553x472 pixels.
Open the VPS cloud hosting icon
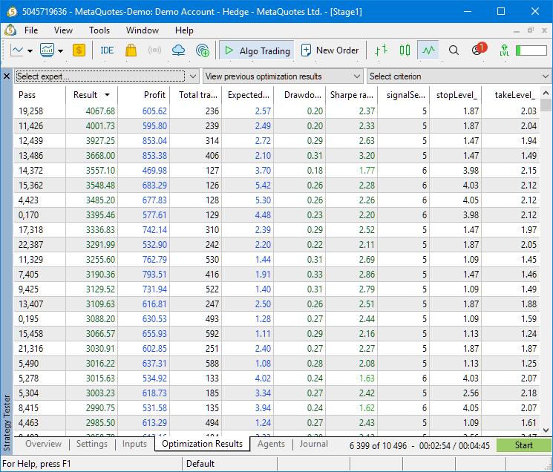click(178, 50)
